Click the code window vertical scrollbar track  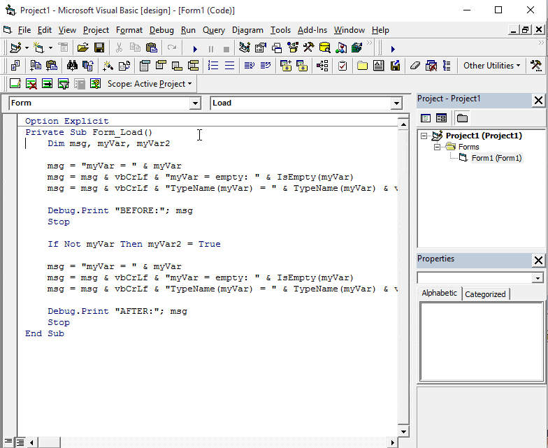click(403, 280)
